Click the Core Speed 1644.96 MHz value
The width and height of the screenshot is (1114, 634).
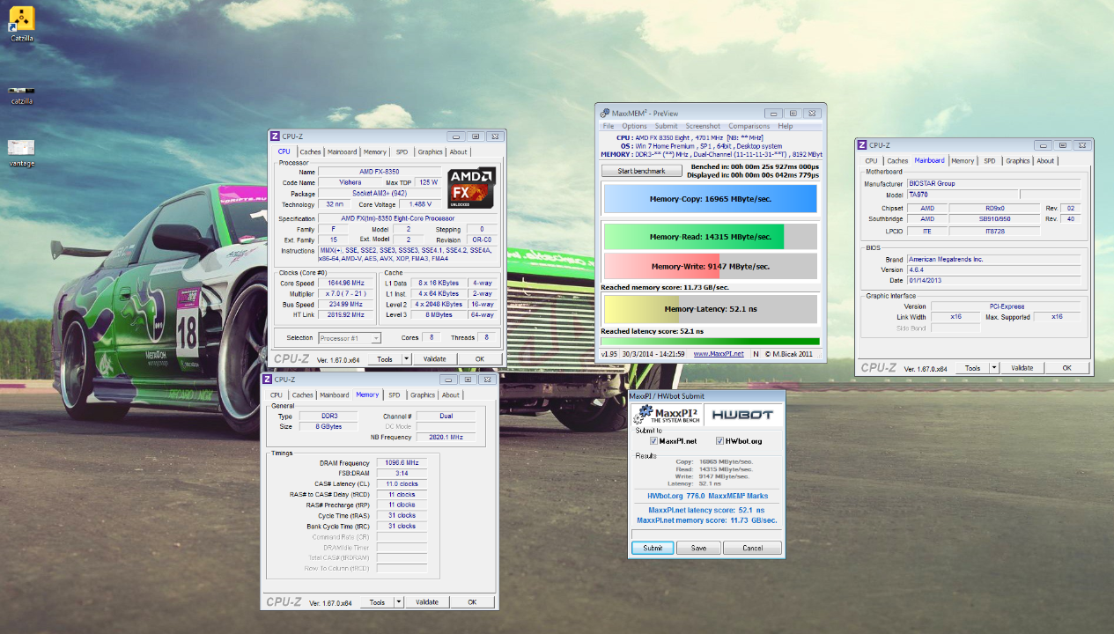[x=344, y=284]
